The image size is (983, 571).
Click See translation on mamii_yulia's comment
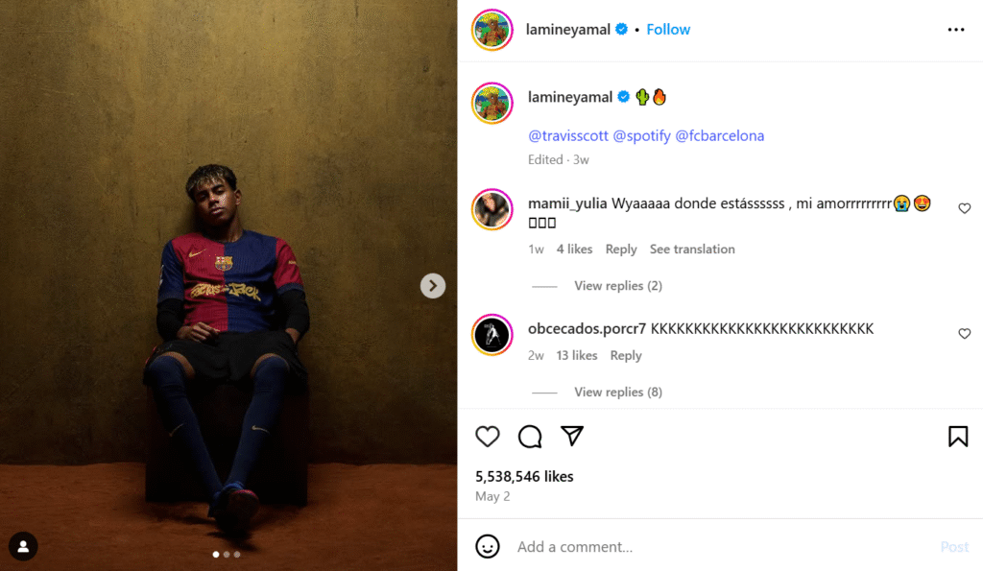(692, 250)
